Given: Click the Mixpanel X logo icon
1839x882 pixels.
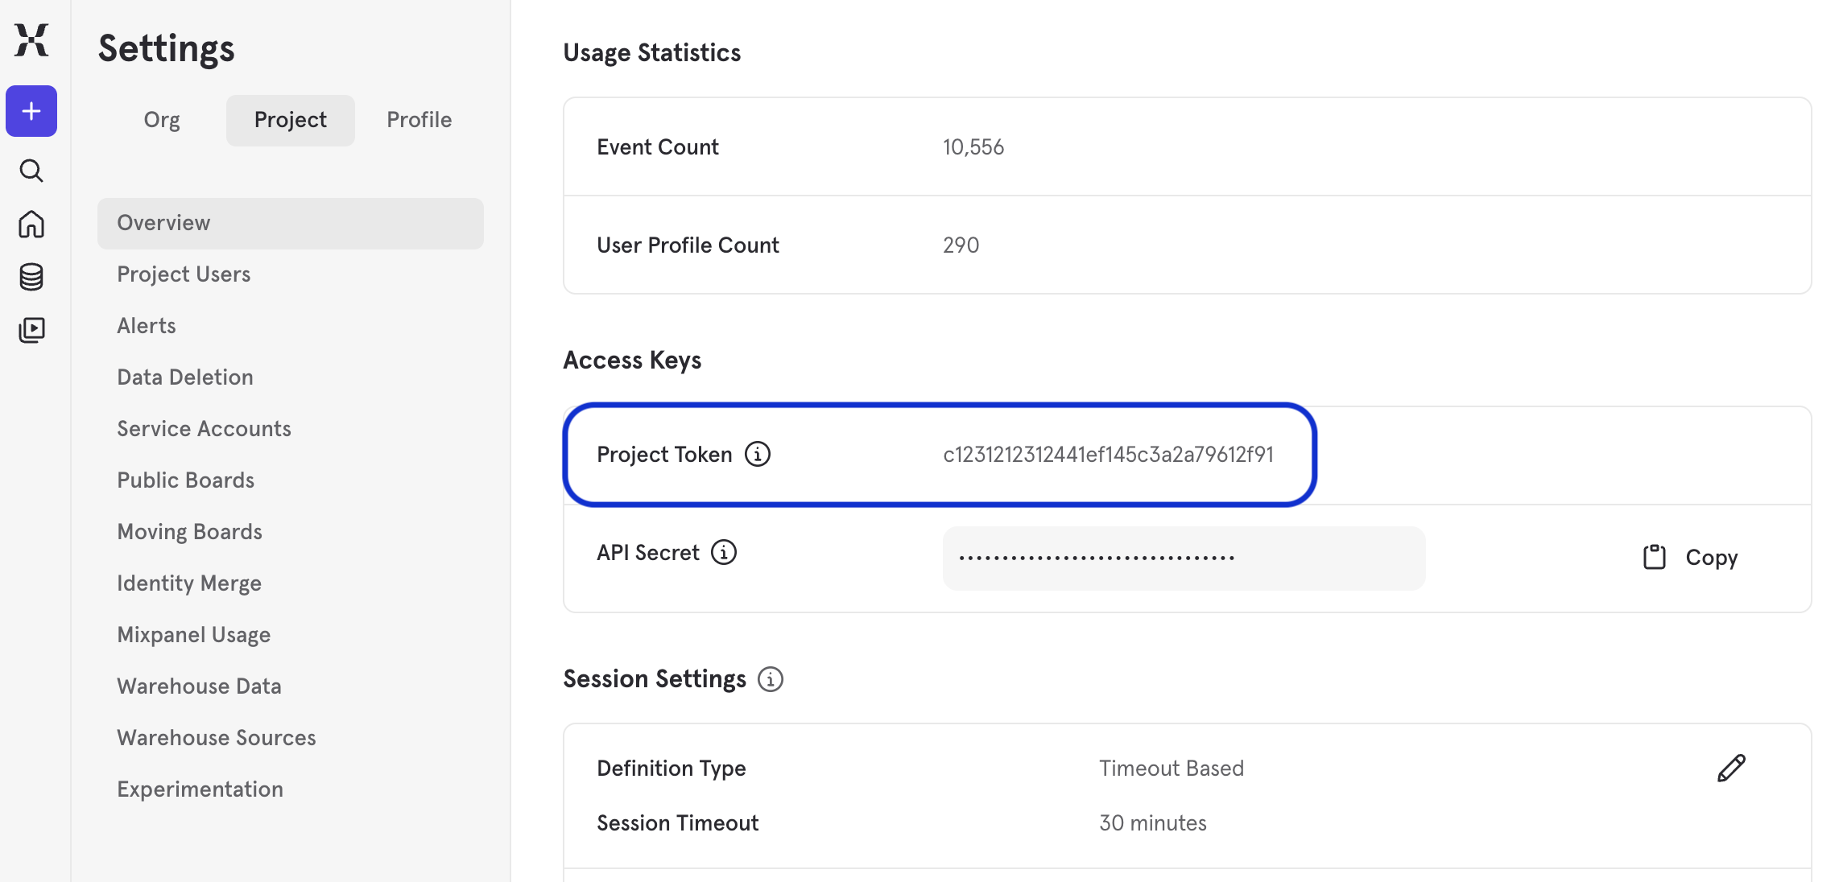Looking at the screenshot, I should pyautogui.click(x=31, y=39).
